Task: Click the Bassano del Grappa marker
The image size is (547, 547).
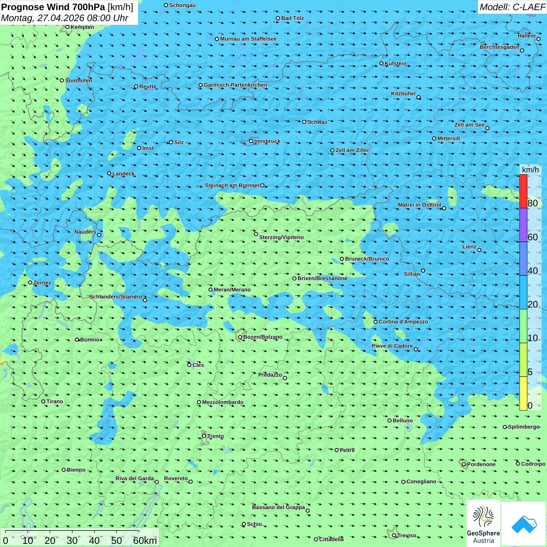Action: tap(307, 511)
